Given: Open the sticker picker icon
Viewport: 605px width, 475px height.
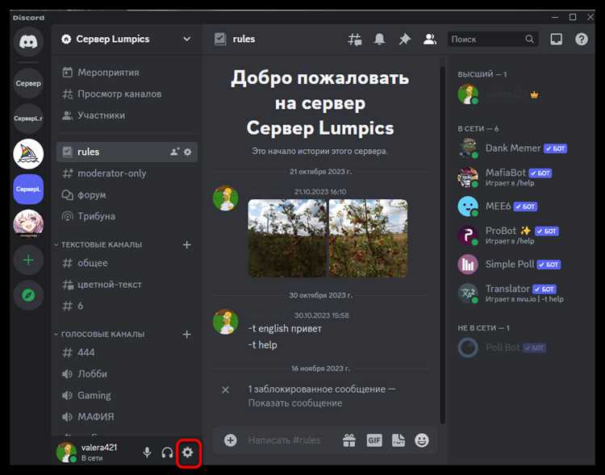Looking at the screenshot, I should (x=398, y=440).
